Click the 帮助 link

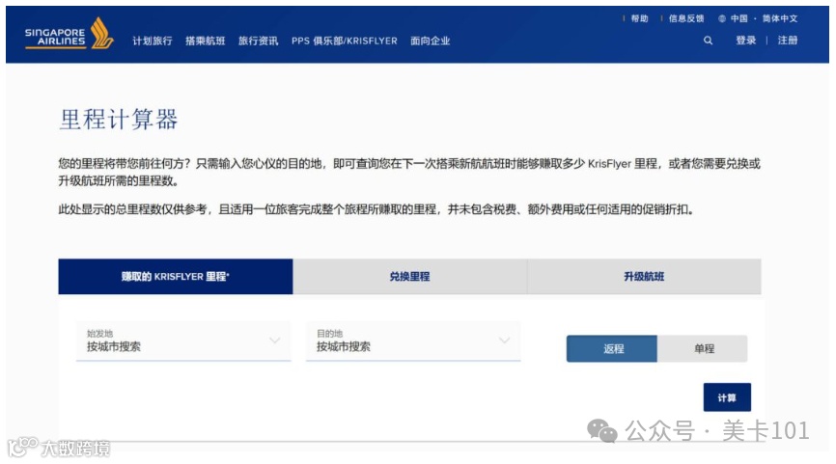(x=639, y=18)
